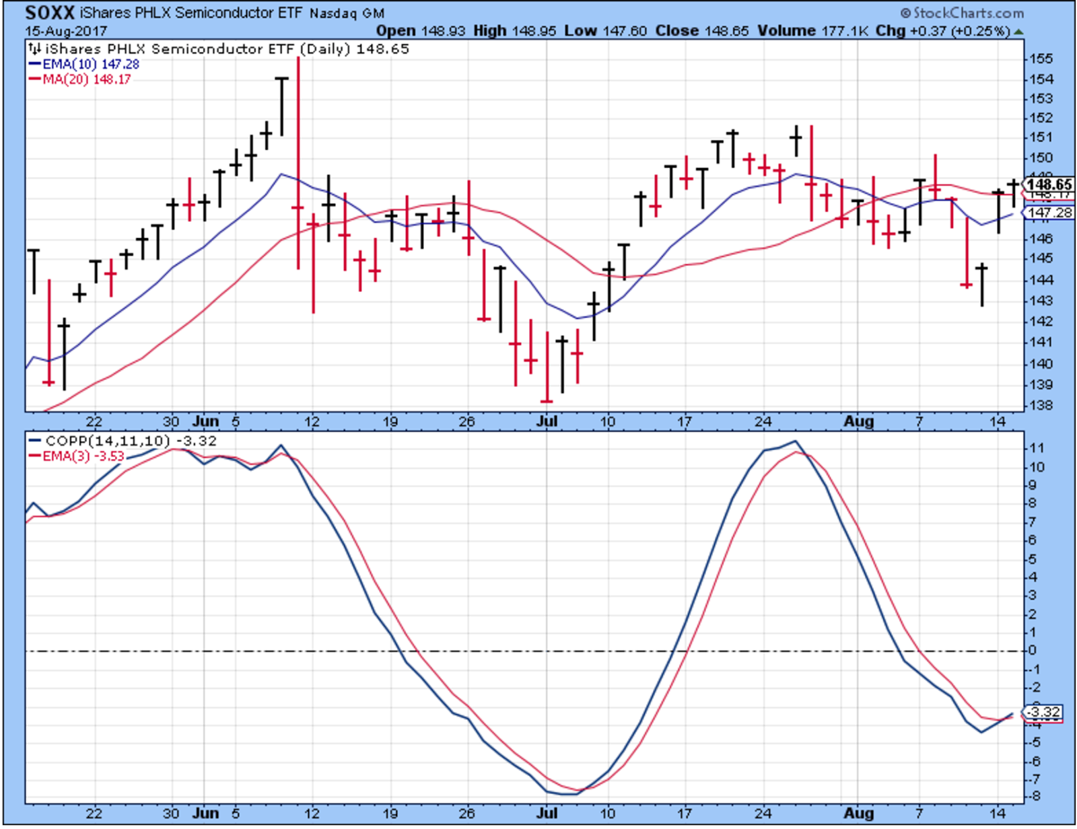Click the '24' date label under the Coppock panel
The image size is (1077, 829).
763,814
